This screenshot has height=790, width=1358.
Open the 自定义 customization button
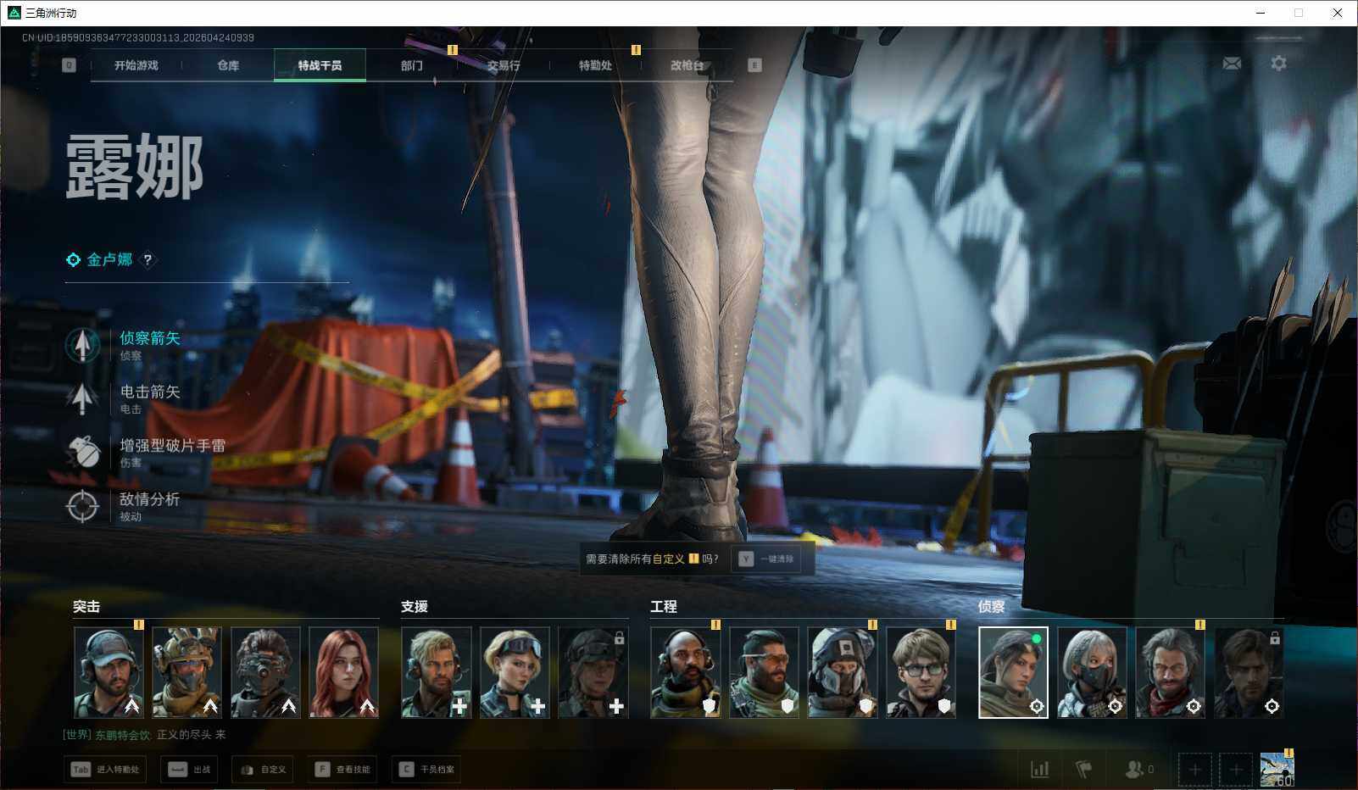[x=263, y=770]
